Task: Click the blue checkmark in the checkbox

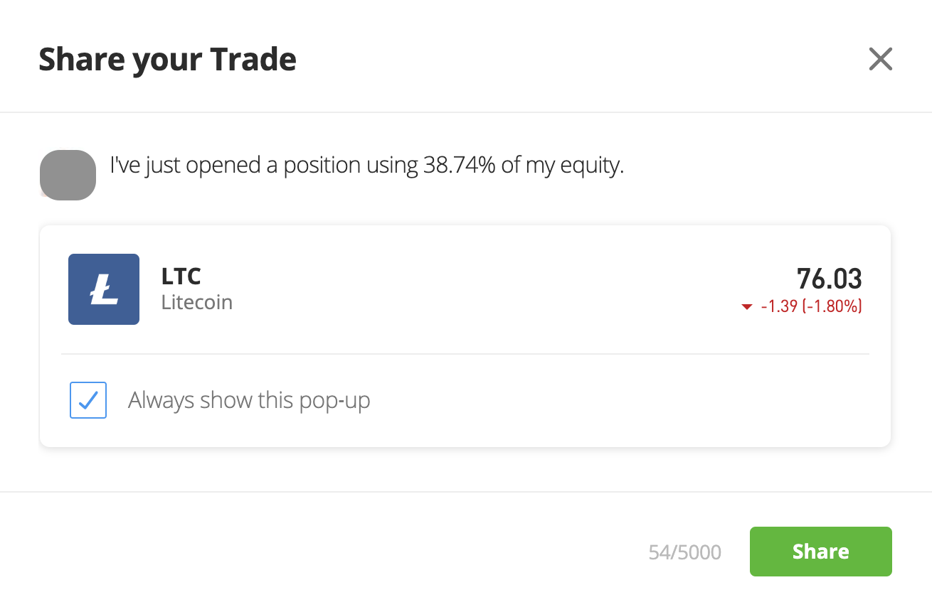Action: click(x=88, y=400)
